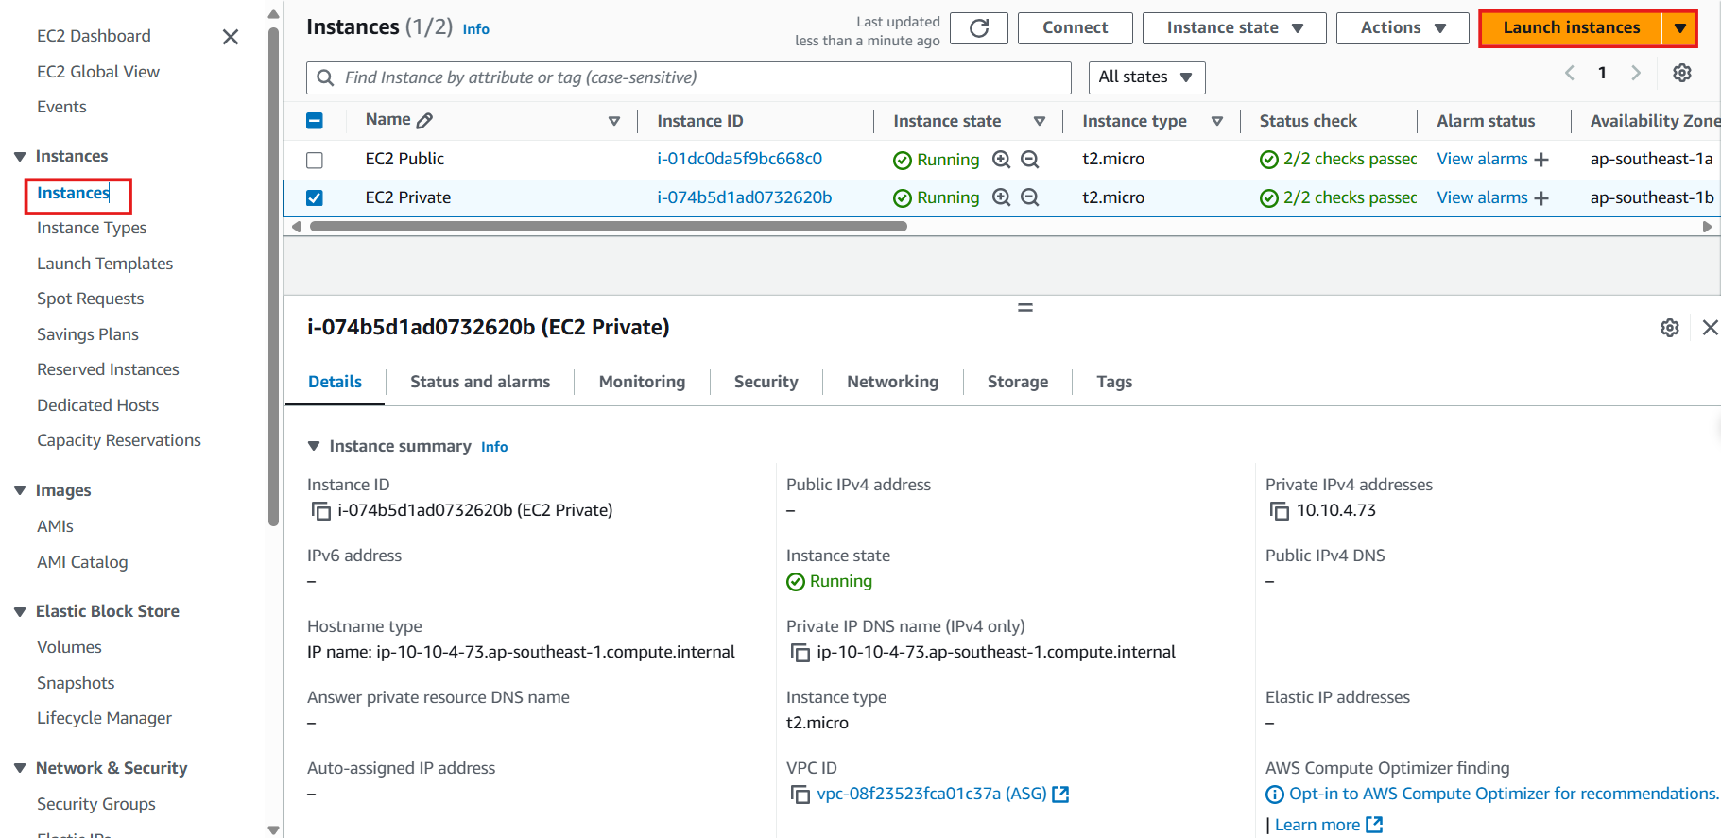Open instance i-01dc0da5f9bc668c0 link
Image resolution: width=1721 pixels, height=838 pixels.
tap(739, 159)
